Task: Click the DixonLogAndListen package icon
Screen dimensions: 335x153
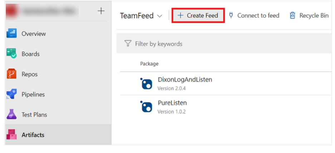Action: 146,83
